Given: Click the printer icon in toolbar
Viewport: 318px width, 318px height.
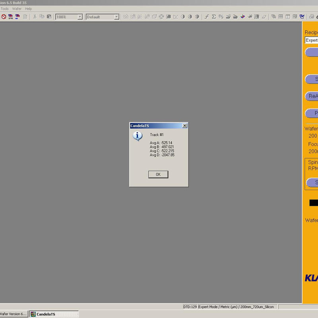Looking at the screenshot, I should (312, 17).
